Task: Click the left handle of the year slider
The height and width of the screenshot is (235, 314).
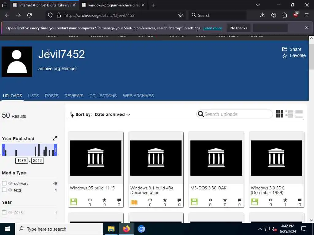Action: 3,150
